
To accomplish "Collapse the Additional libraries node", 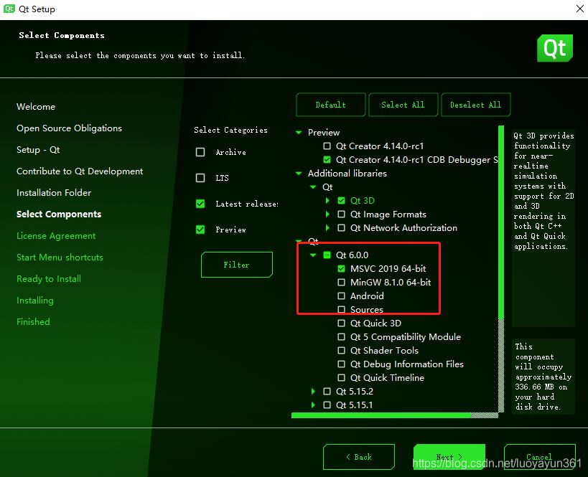I will [x=299, y=173].
